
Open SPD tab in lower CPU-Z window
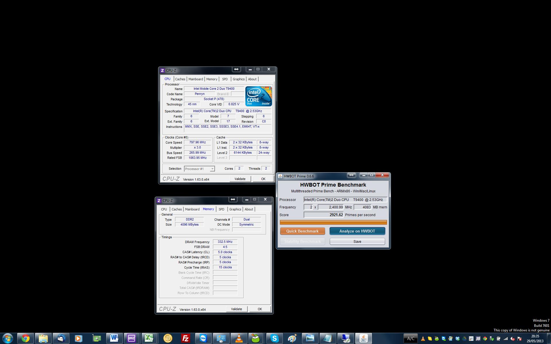[222, 209]
